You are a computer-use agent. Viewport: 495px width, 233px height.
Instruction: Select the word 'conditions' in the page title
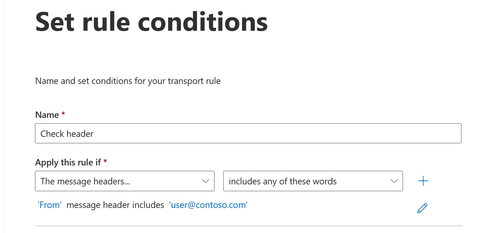click(203, 21)
